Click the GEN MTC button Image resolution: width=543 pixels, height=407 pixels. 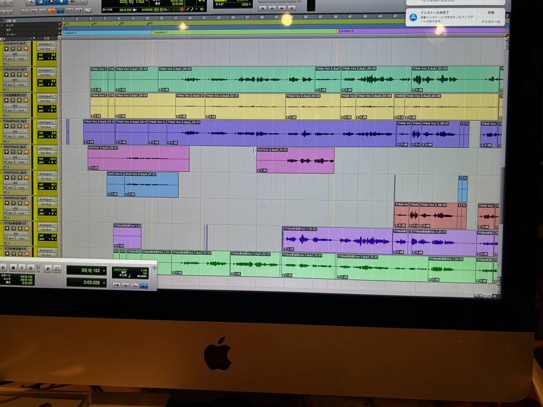click(x=57, y=269)
